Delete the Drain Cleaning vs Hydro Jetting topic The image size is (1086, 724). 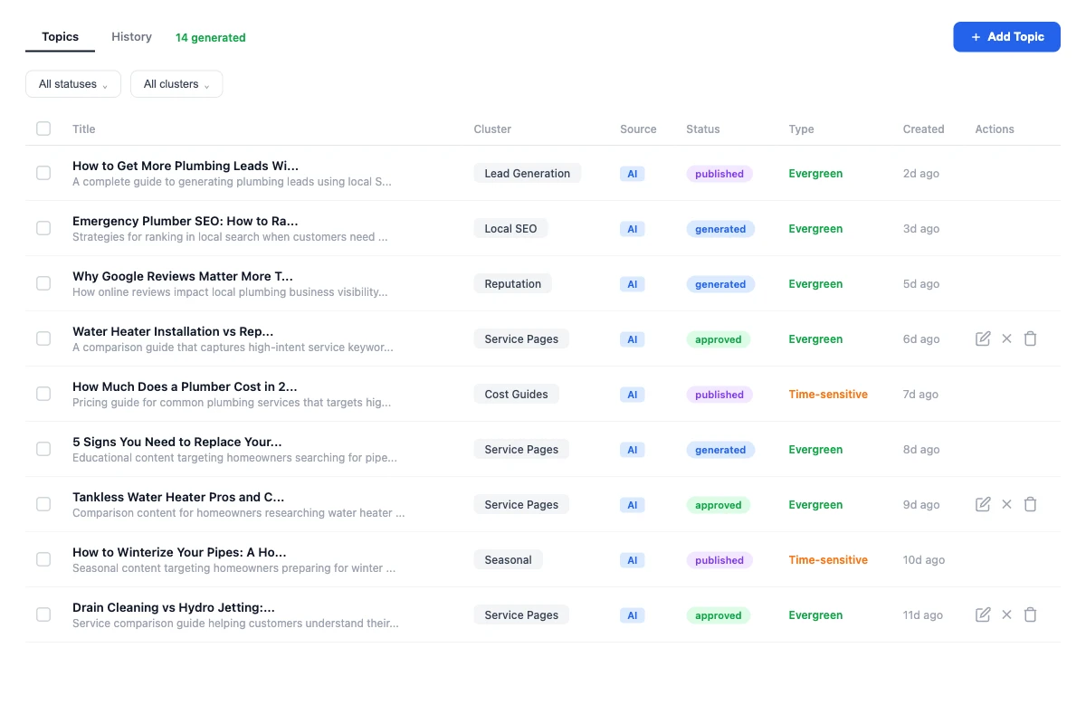(x=1030, y=614)
